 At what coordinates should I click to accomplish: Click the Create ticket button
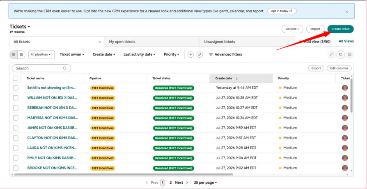point(340,29)
